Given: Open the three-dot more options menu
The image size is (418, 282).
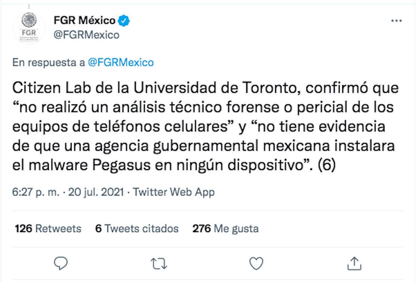Looking at the screenshot, I should [x=396, y=21].
